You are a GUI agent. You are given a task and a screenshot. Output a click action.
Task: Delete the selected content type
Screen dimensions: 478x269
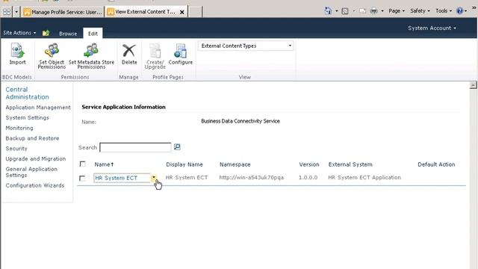click(129, 54)
